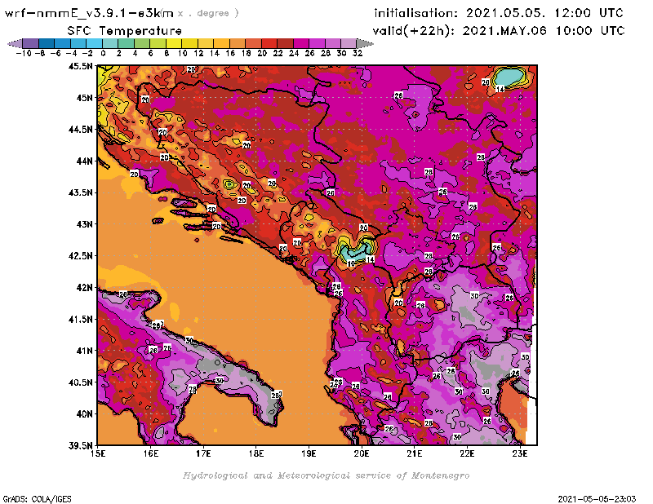
Task: Click the 41N latitude label
Action: pyautogui.click(x=84, y=351)
